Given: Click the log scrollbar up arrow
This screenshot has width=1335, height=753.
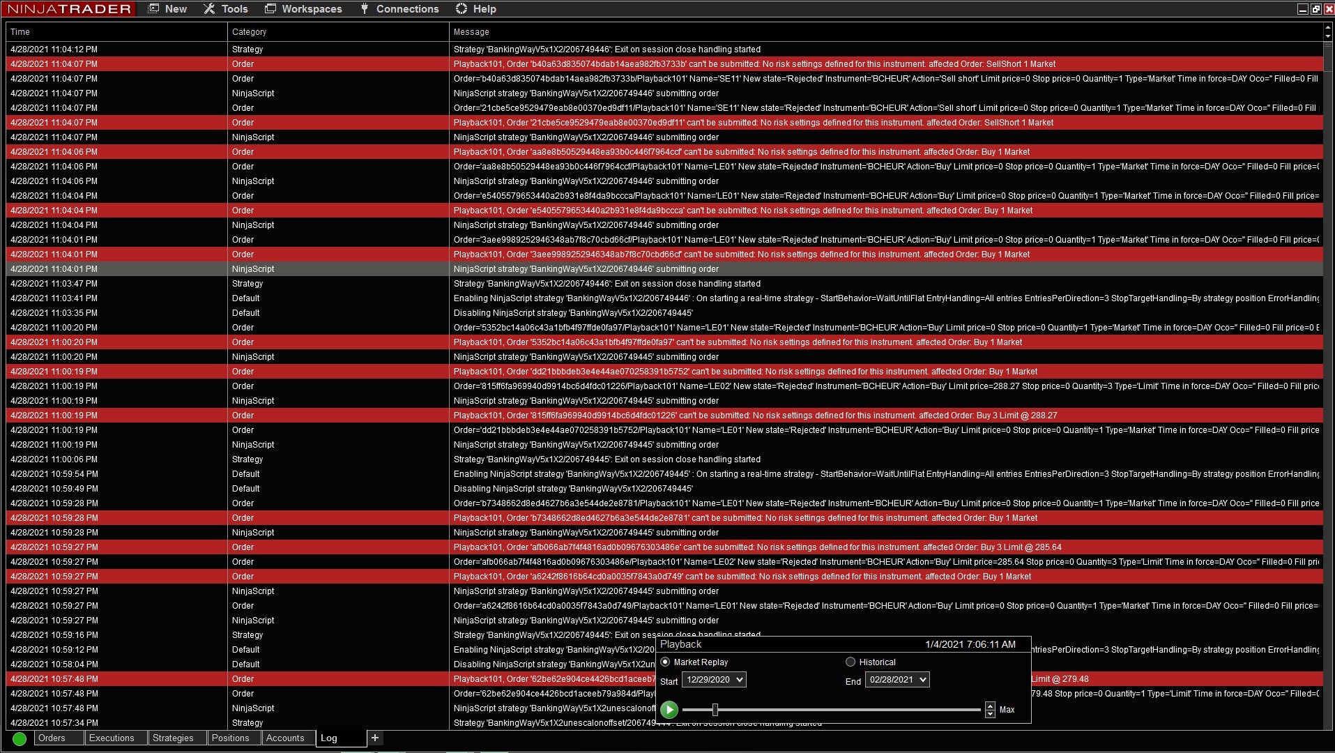Looking at the screenshot, I should 1327,27.
